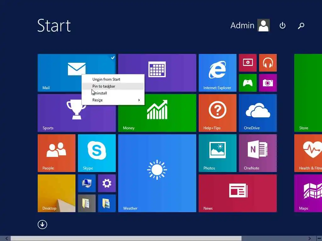
Task: Open the This PC computer tile
Action: 87,183
